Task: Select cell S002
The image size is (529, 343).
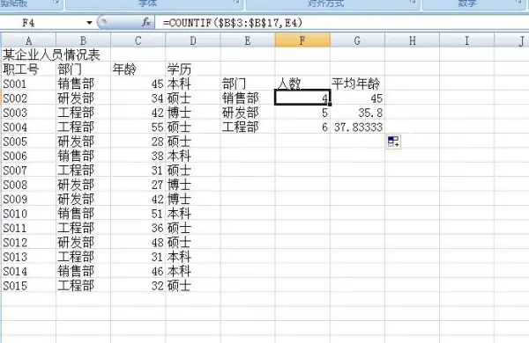Action: 29,98
